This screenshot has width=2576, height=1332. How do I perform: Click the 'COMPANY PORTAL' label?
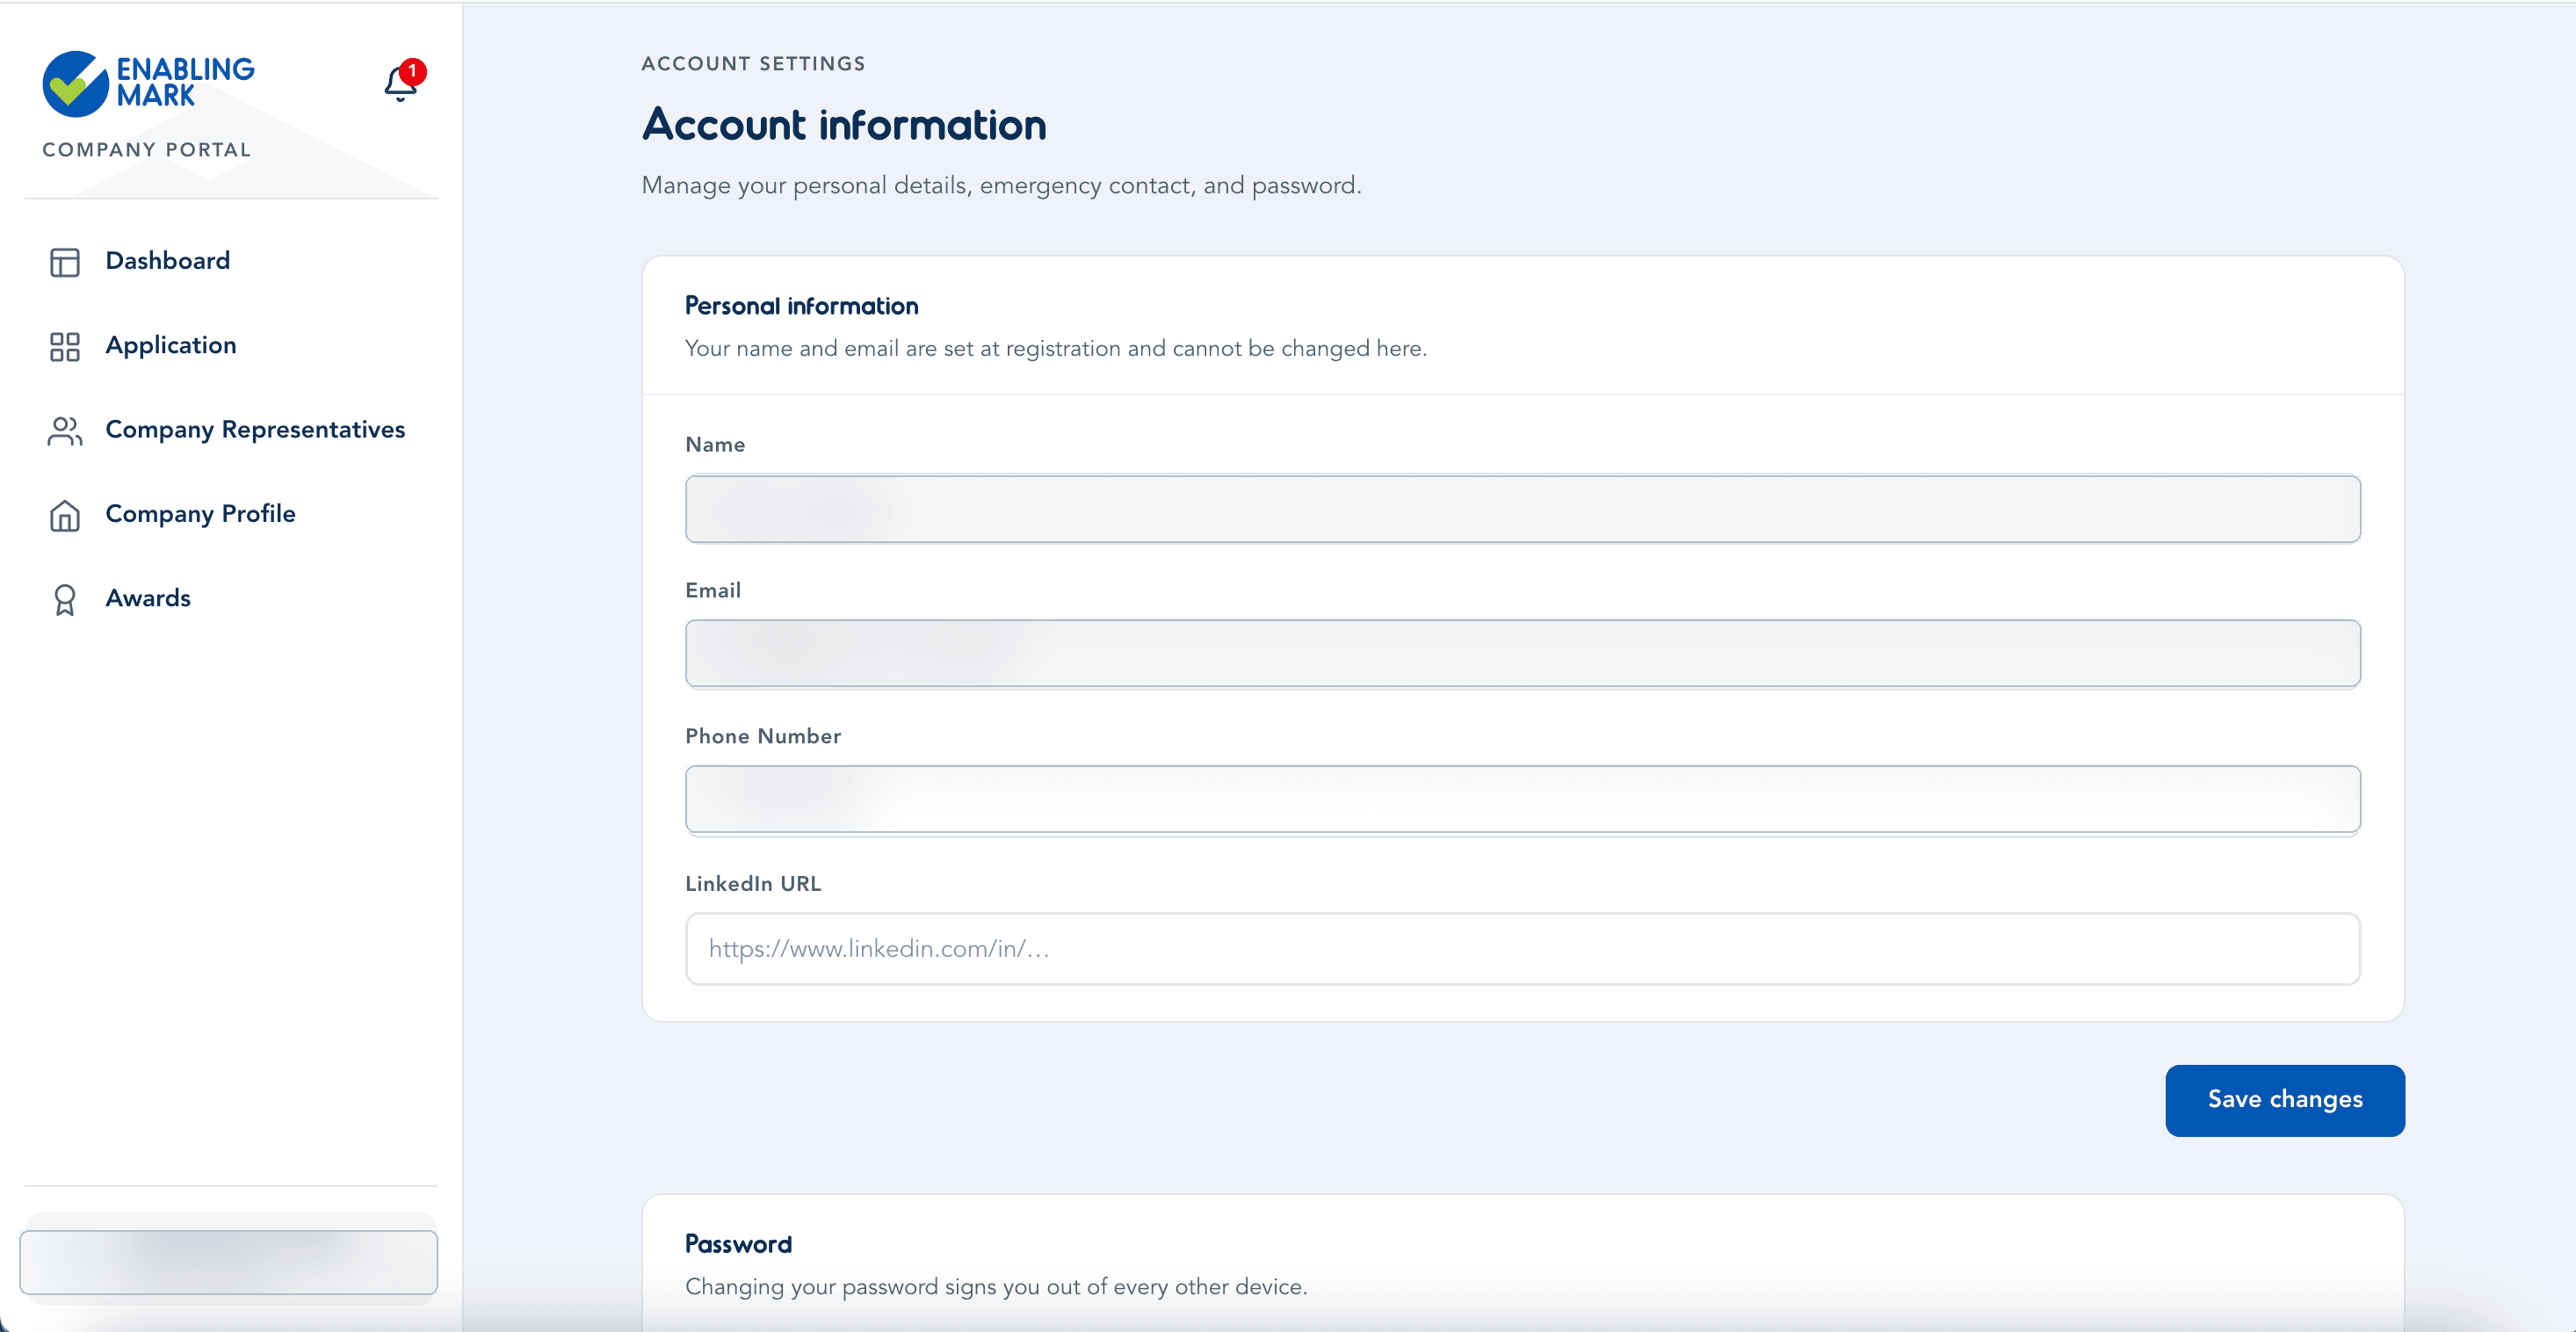tap(146, 149)
